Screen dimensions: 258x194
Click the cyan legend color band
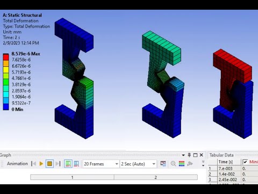(x=6, y=94)
